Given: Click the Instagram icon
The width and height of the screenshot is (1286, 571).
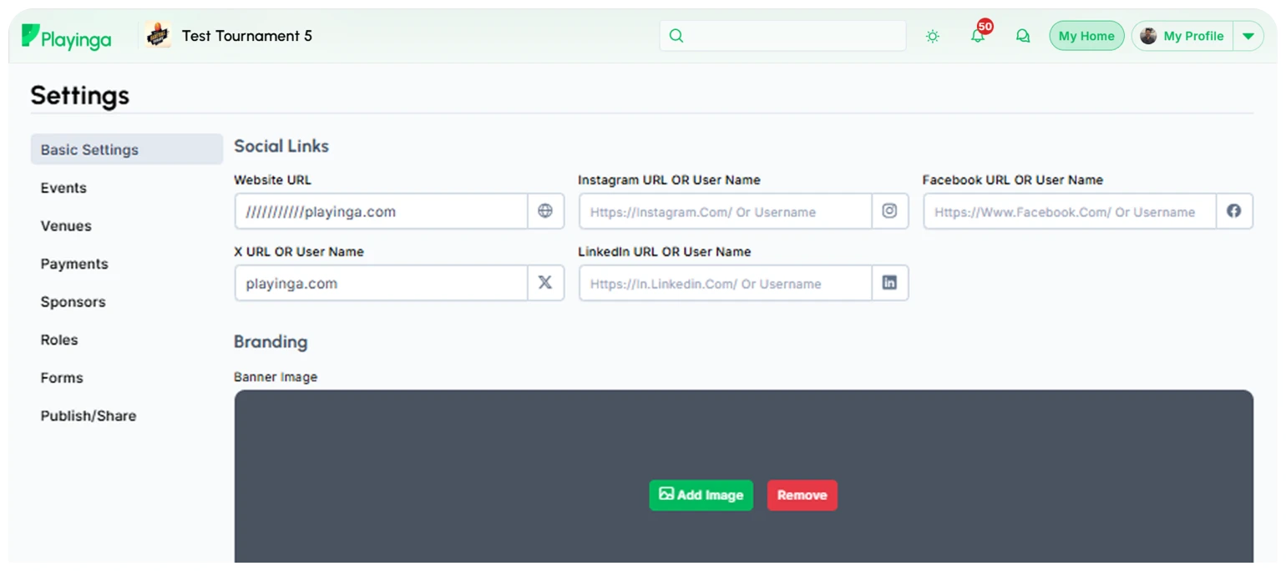Looking at the screenshot, I should 890,211.
